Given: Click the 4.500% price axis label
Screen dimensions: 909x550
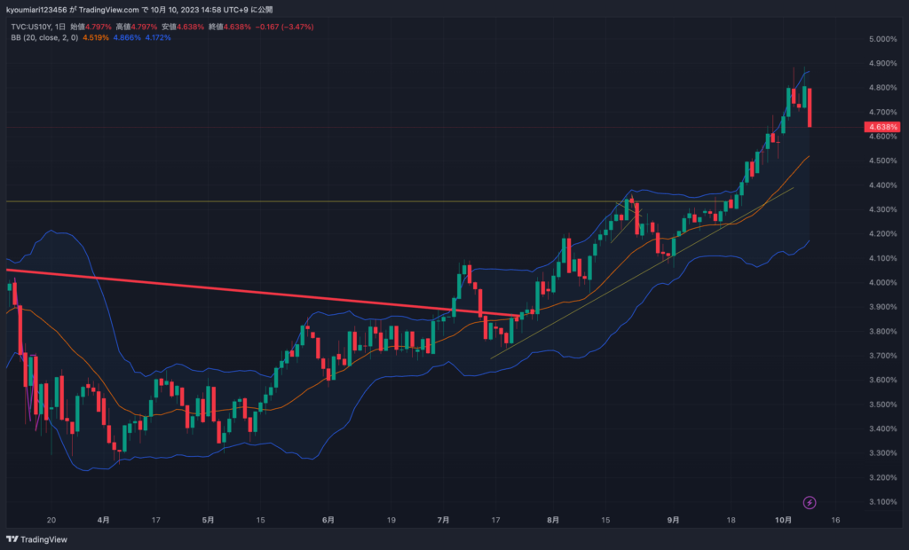Looking at the screenshot, I should (883, 161).
